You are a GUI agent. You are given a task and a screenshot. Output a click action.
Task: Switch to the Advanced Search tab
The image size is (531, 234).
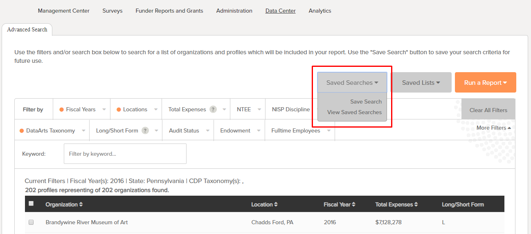(27, 29)
